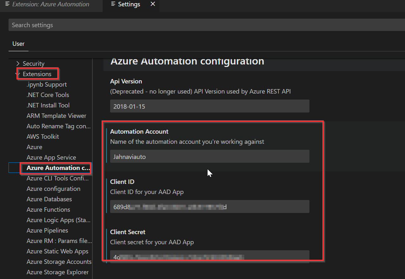Select the Settings editor tab
The width and height of the screenshot is (405, 279).
(129, 4)
